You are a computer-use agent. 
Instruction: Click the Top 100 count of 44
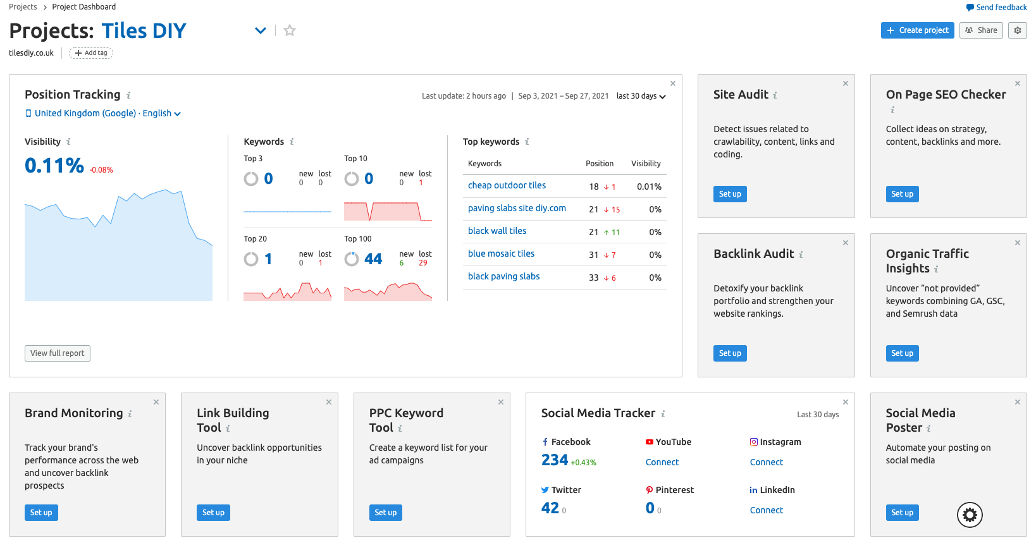[x=373, y=259]
